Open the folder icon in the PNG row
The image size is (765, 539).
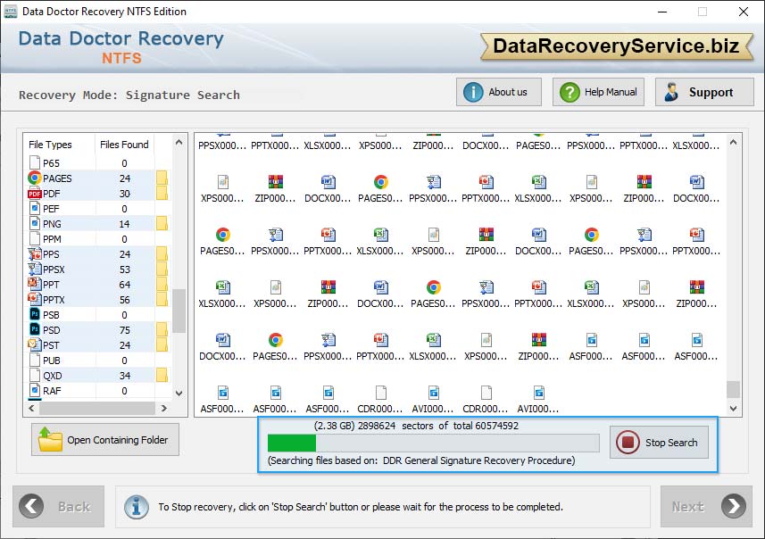162,223
